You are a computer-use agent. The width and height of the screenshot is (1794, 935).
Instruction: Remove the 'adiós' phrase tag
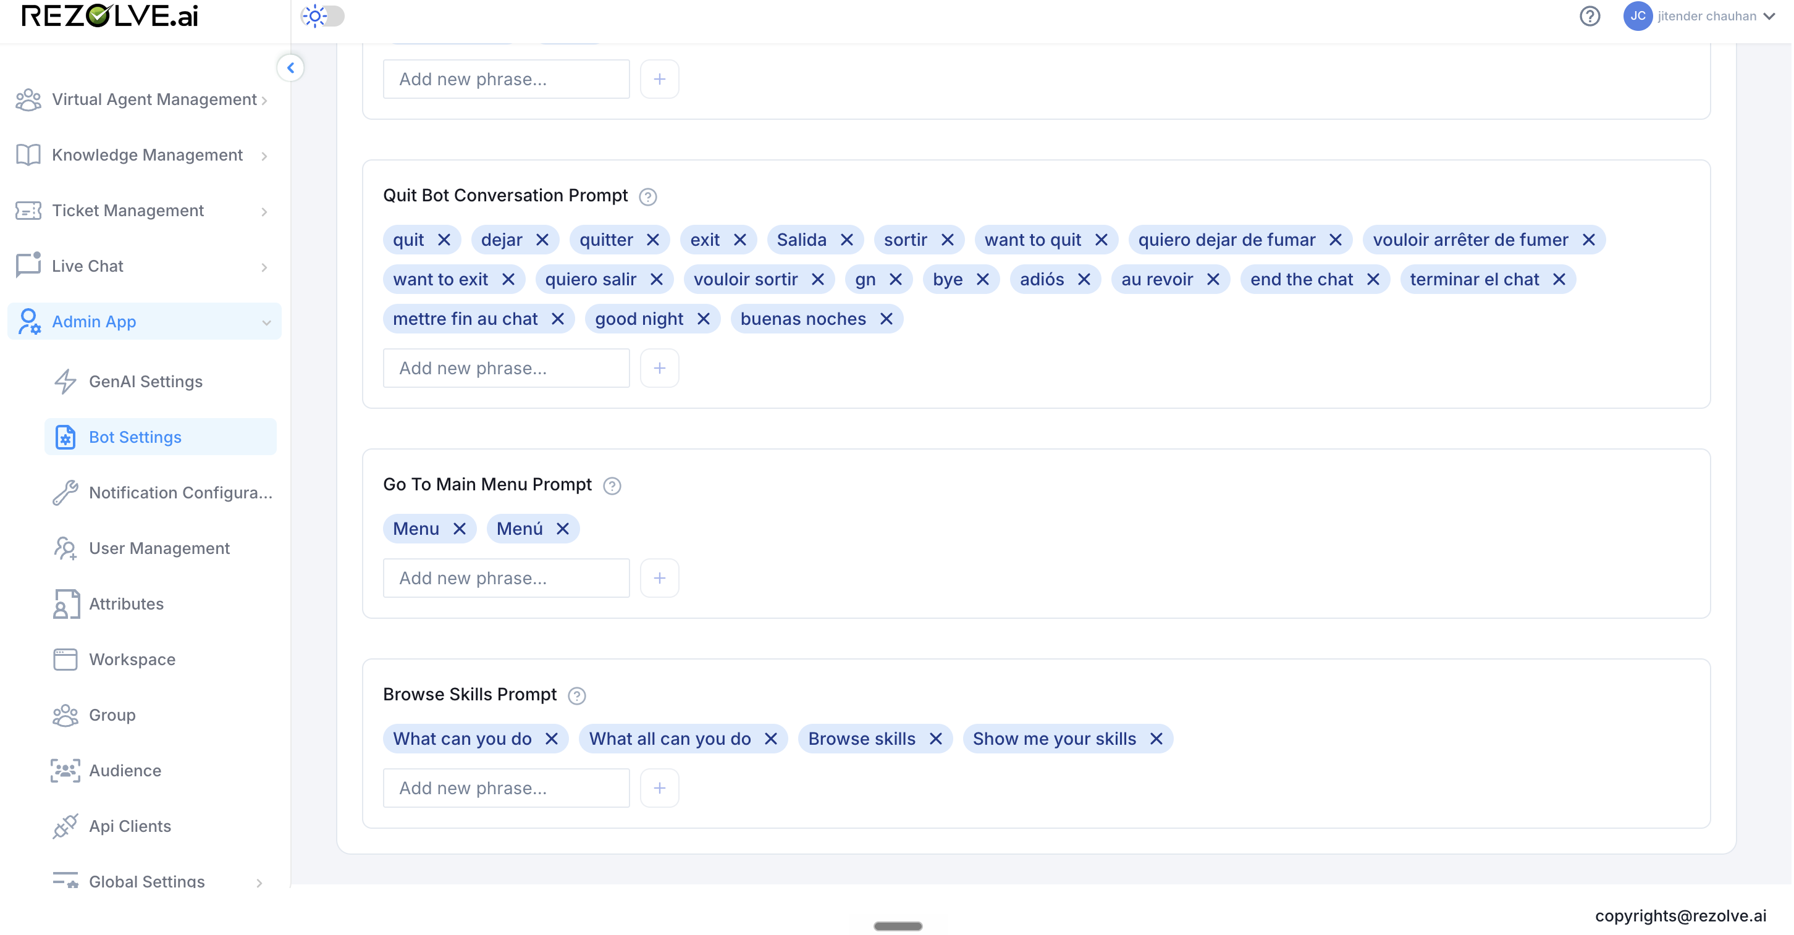[1084, 280]
